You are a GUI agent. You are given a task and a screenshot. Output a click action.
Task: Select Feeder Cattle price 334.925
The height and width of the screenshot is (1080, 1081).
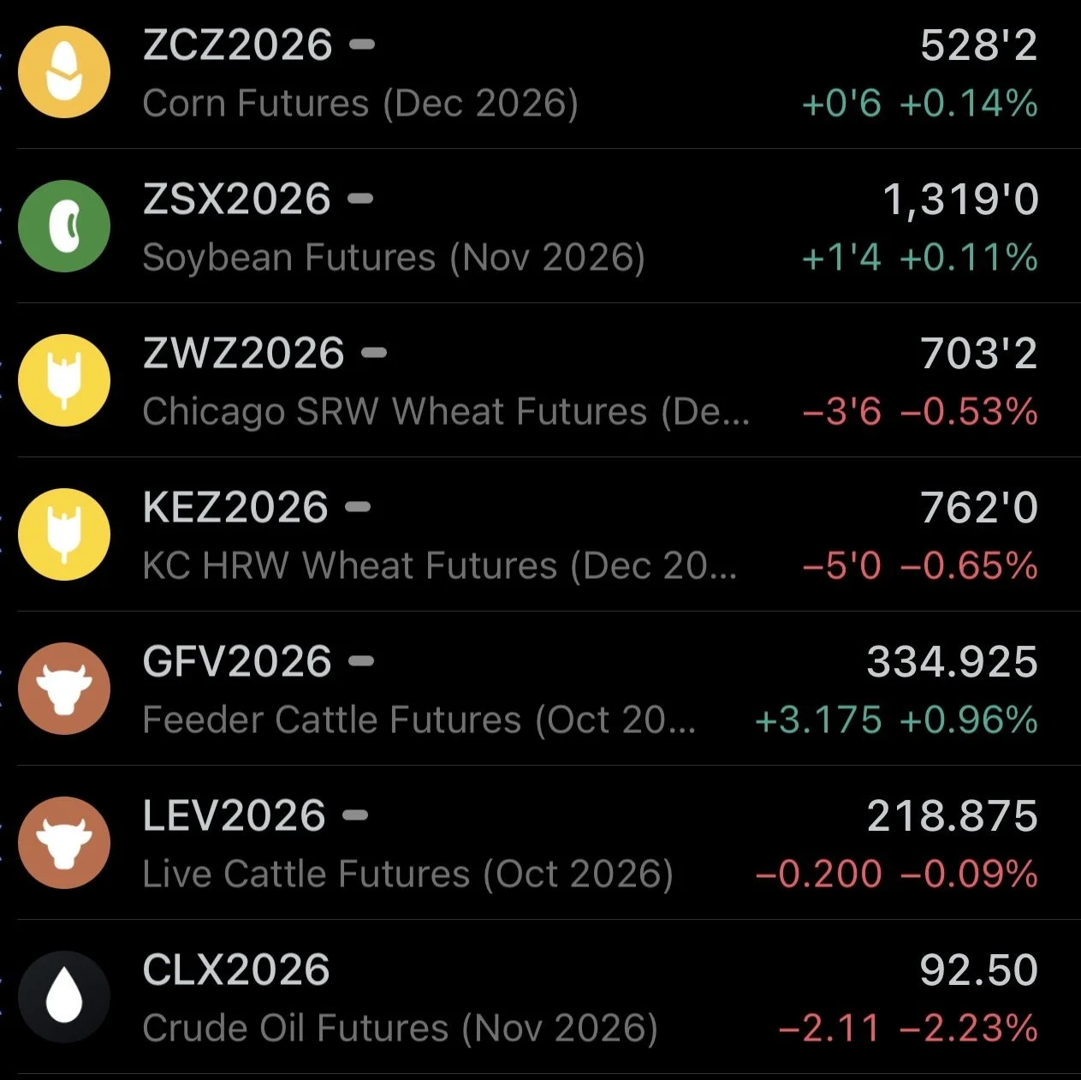pos(952,662)
